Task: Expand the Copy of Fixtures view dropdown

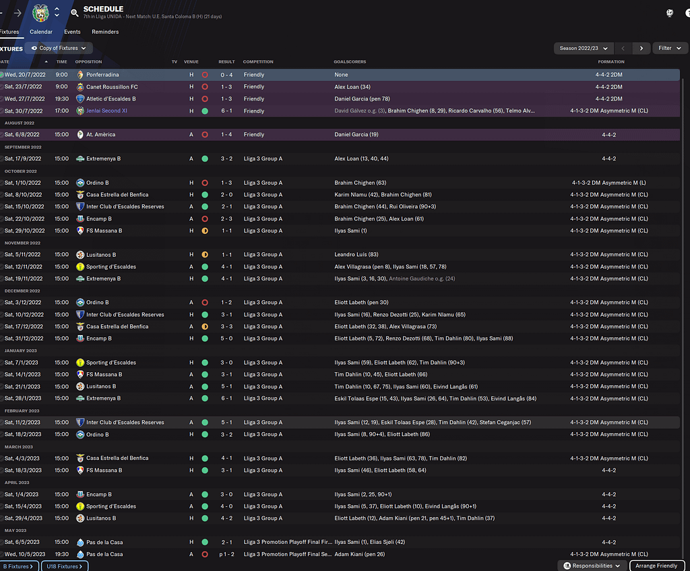Action: (62, 49)
